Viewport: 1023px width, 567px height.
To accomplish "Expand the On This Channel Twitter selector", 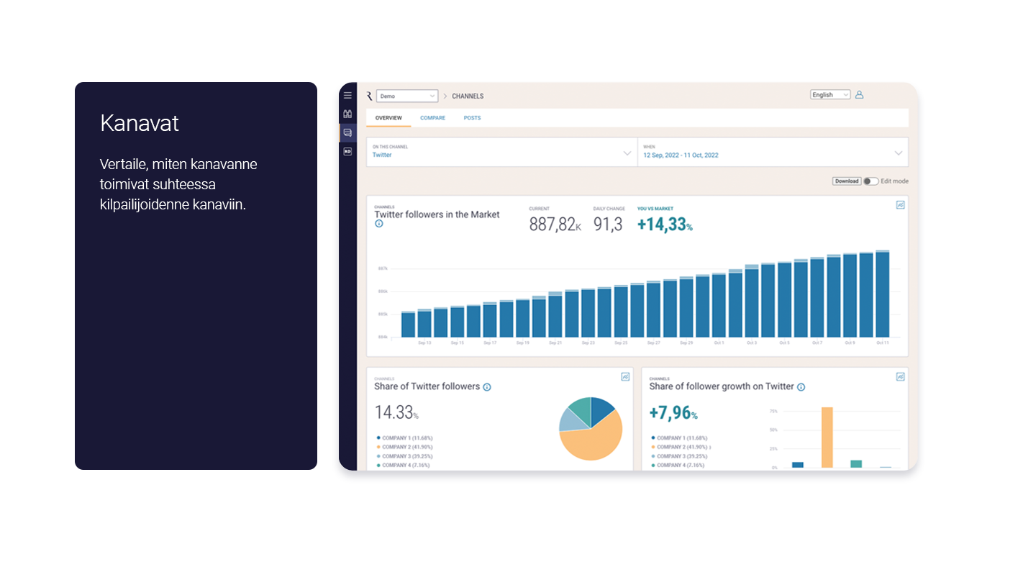I will 501,153.
